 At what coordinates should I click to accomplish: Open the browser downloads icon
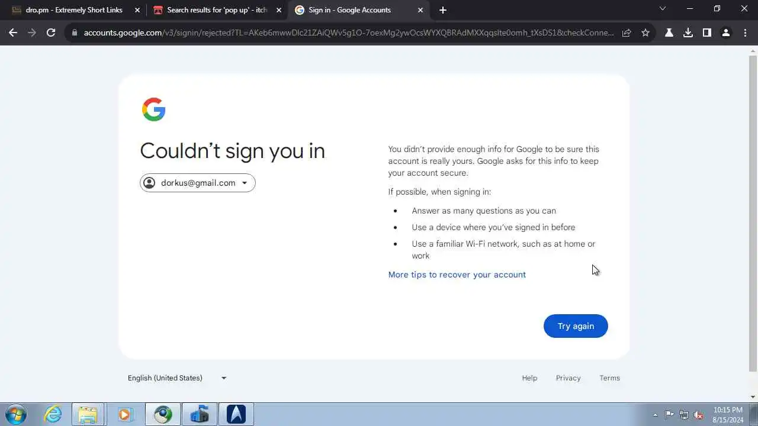(x=688, y=33)
